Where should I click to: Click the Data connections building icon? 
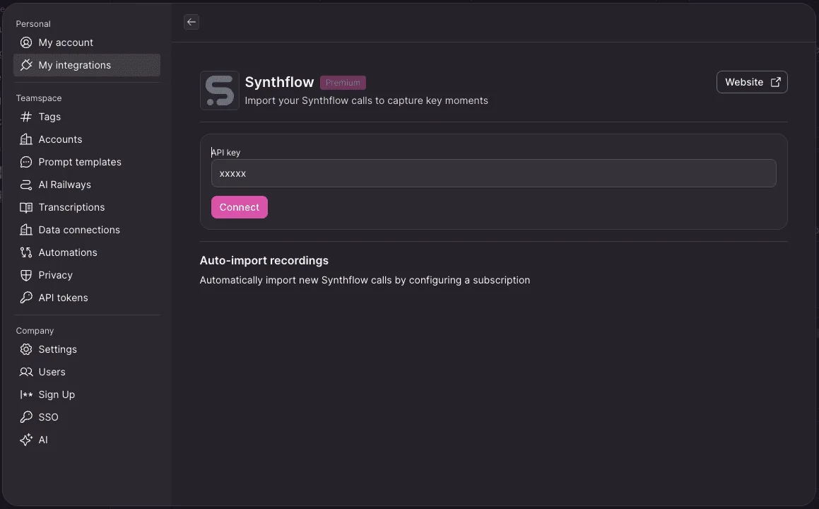[26, 230]
